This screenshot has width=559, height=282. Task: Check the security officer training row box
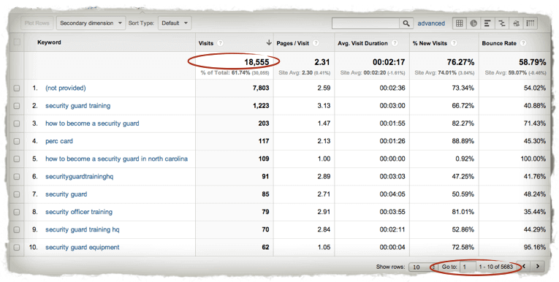[17, 212]
